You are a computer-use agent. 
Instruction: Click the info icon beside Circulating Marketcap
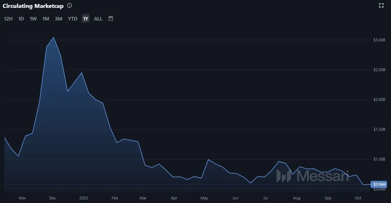(69, 6)
